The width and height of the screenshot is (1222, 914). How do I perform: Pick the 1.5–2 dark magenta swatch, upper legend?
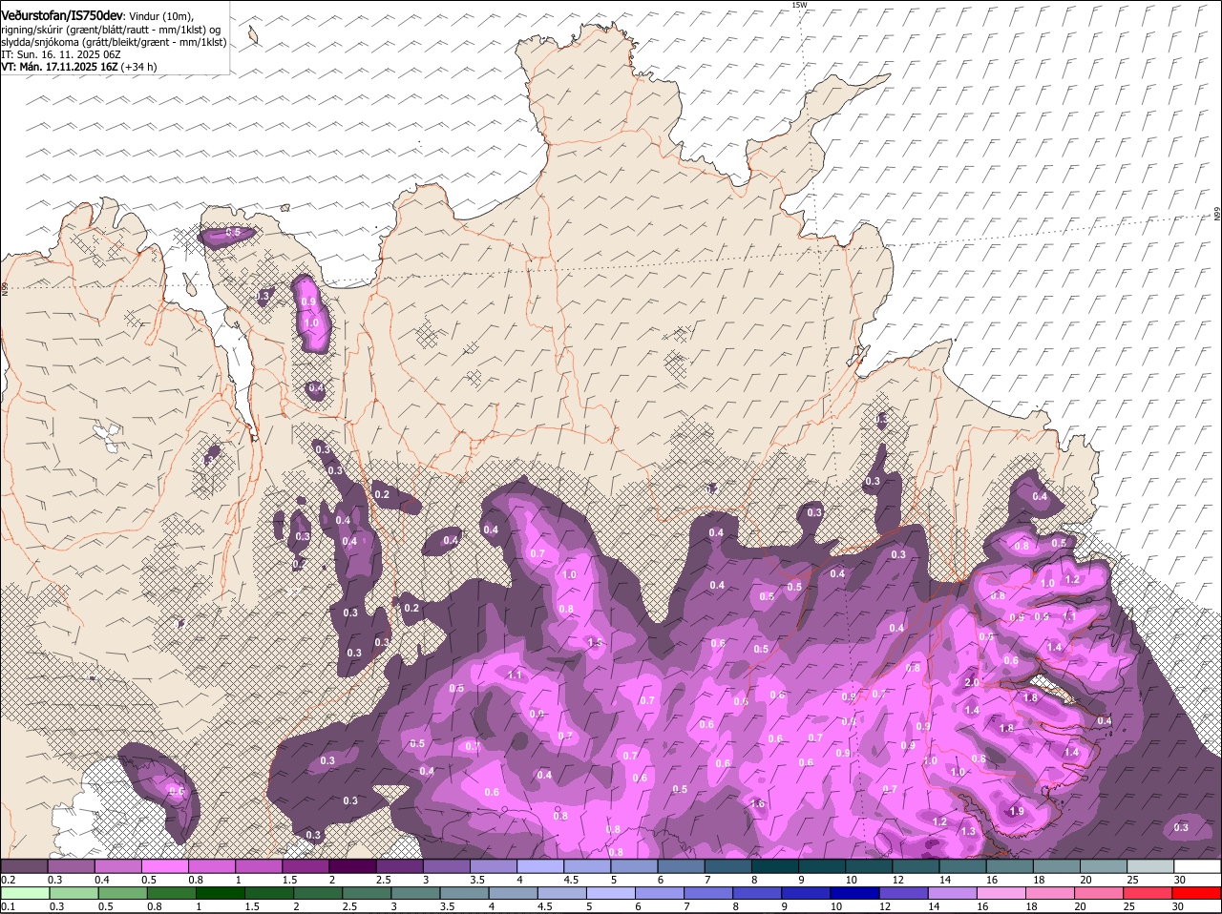(305, 865)
